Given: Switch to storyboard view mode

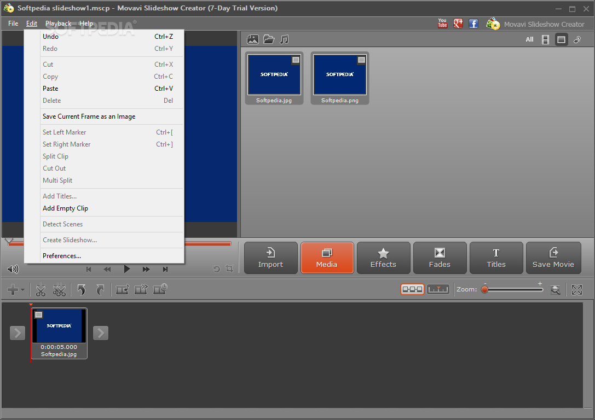Looking at the screenshot, I should click(412, 289).
